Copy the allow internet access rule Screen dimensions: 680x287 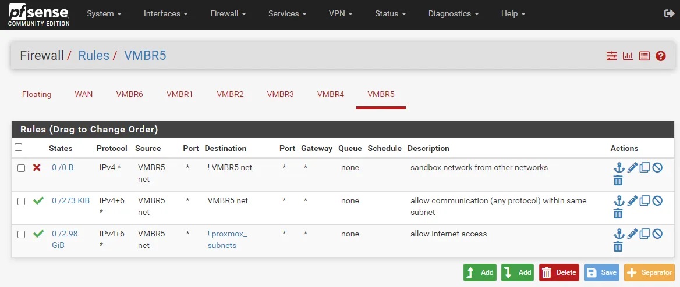tap(645, 234)
